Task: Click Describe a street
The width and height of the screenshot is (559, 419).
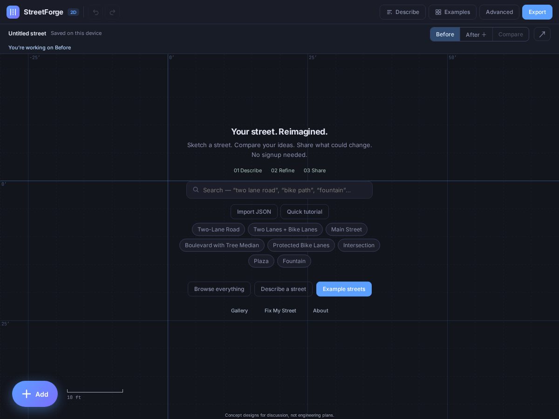Action: (283, 289)
